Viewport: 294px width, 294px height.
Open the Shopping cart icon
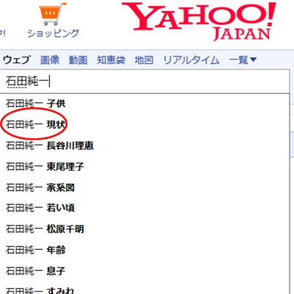(x=52, y=14)
